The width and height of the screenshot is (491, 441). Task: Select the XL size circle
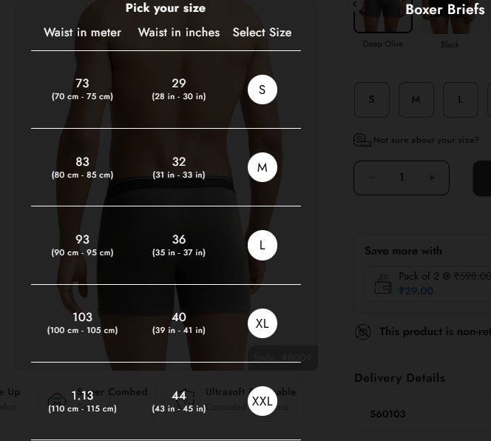pyautogui.click(x=262, y=323)
